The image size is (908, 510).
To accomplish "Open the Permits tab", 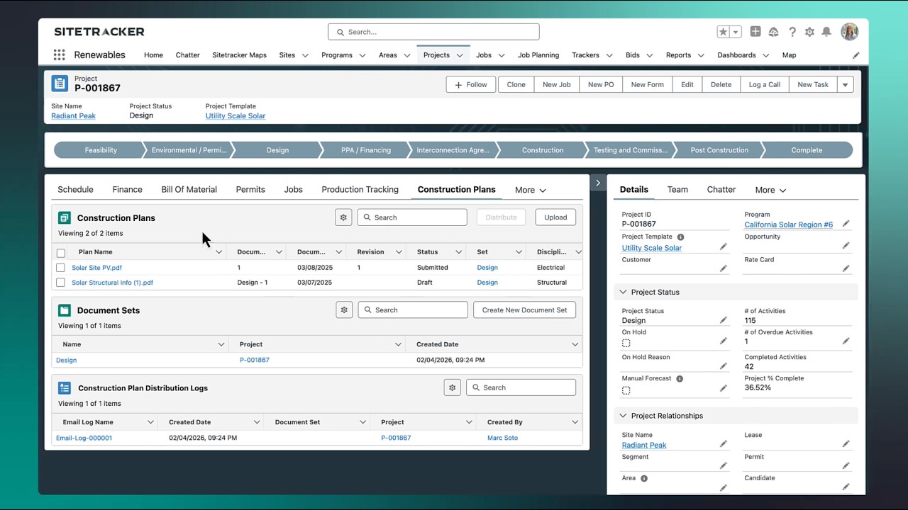I will (250, 190).
